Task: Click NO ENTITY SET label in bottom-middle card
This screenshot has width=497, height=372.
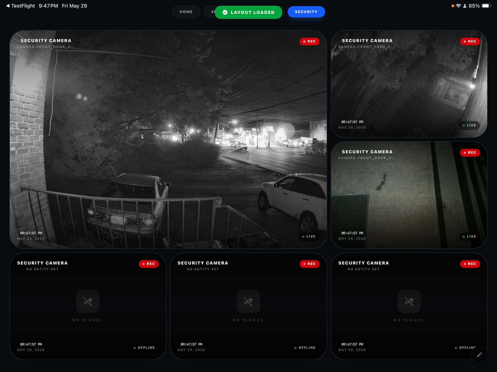Action: [x=203, y=269]
